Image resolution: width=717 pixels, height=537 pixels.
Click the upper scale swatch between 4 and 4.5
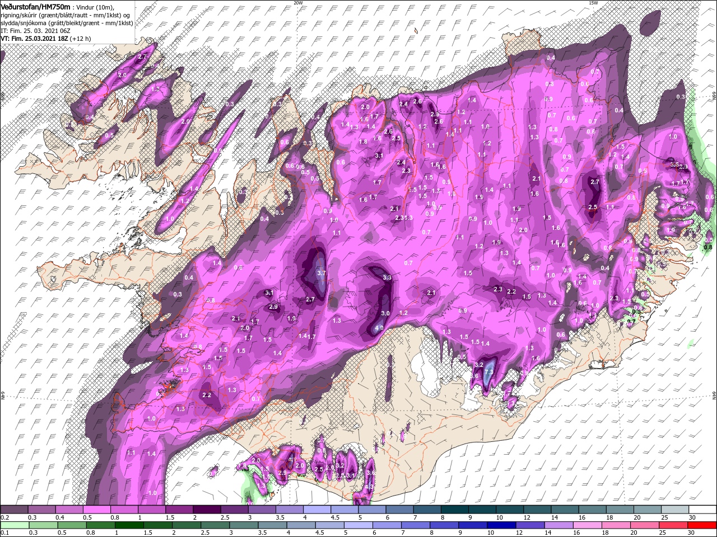[316, 510]
